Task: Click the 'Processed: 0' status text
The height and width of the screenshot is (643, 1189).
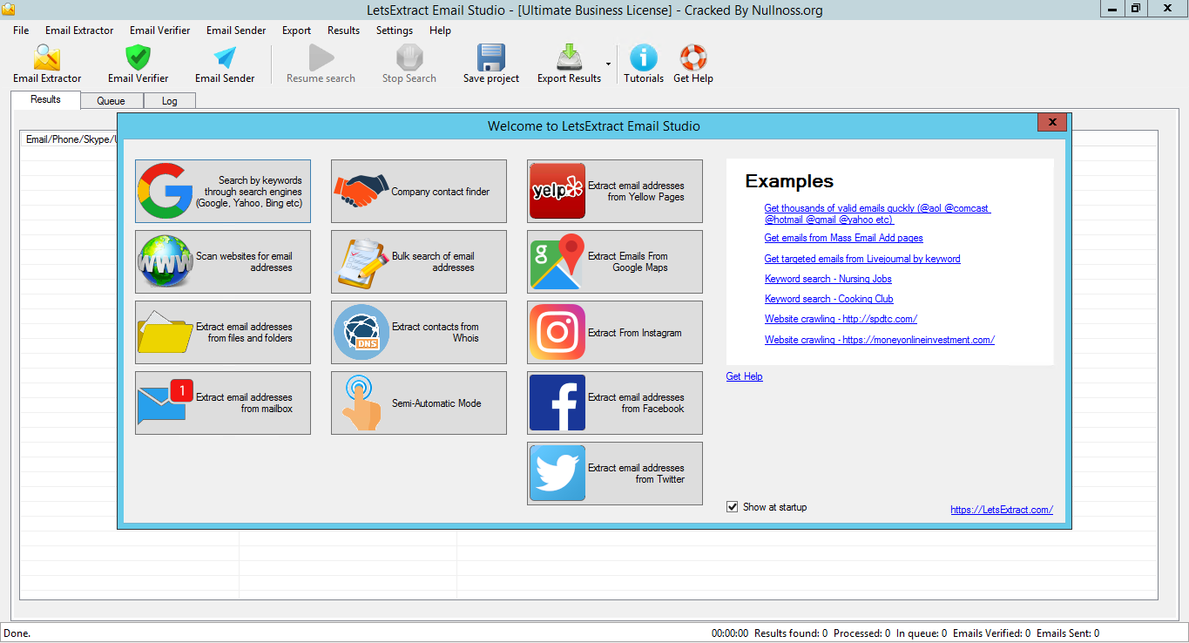Action: [861, 633]
